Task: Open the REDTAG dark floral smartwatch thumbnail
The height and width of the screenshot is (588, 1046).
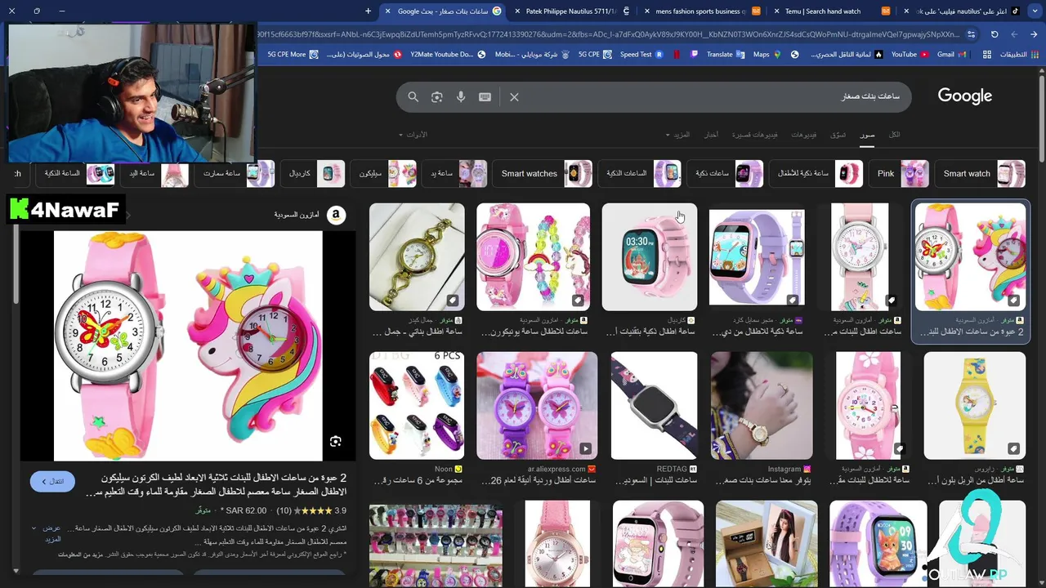Action: coord(654,406)
